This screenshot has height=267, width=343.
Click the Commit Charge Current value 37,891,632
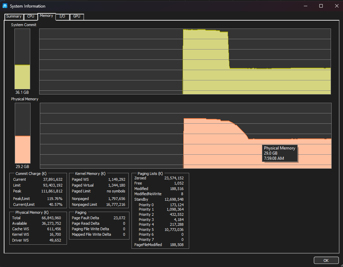(x=53, y=179)
